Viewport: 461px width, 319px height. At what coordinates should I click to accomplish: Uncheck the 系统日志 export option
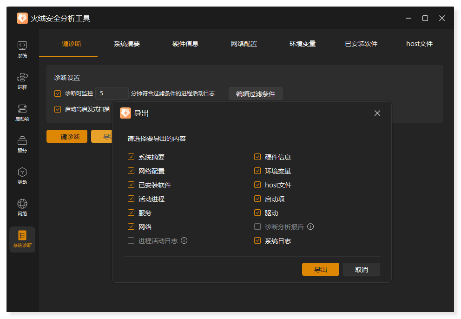coord(257,241)
